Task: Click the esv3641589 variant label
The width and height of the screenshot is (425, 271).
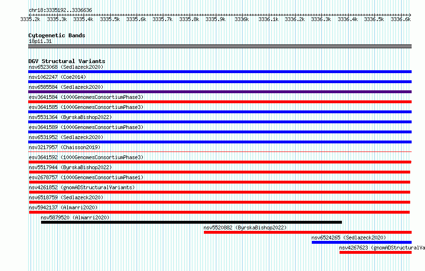Action: tap(86, 127)
